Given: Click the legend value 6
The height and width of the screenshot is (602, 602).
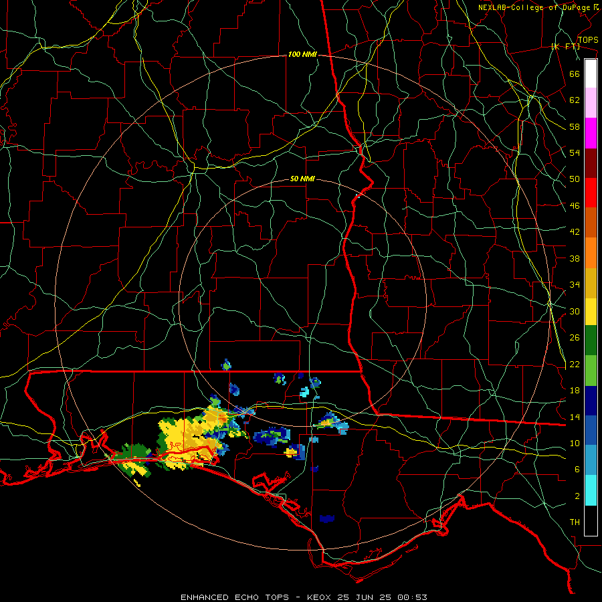Looking at the screenshot, I should pos(577,470).
